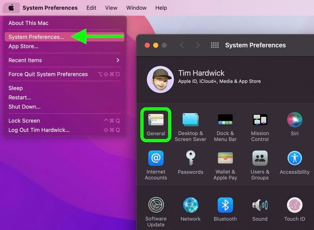Open the Window menu
314x230 pixels.
(x=136, y=8)
